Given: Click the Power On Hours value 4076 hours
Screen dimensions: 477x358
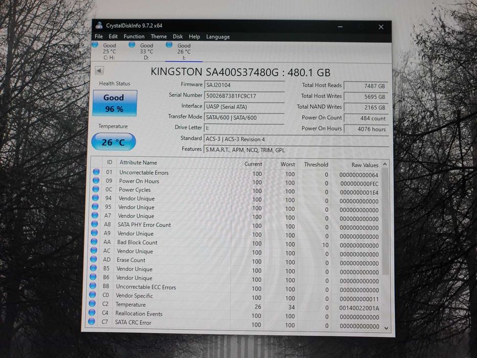Looking at the screenshot, I should (x=366, y=129).
